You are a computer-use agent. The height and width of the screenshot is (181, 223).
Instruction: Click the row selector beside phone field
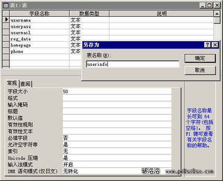click(x=6, y=52)
